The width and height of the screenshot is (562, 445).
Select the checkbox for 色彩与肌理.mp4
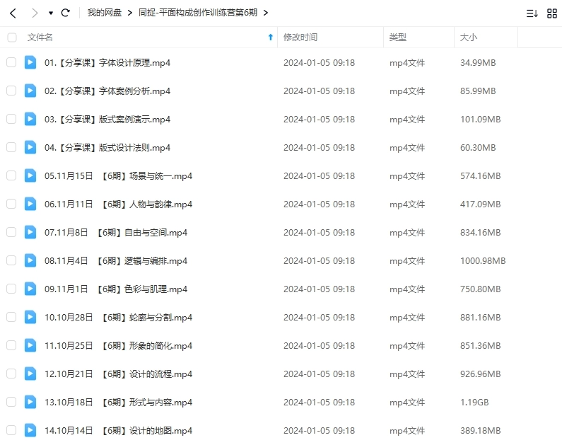pyautogui.click(x=11, y=289)
